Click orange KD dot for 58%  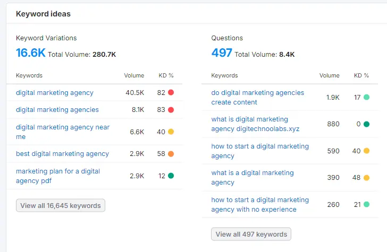tap(171, 154)
